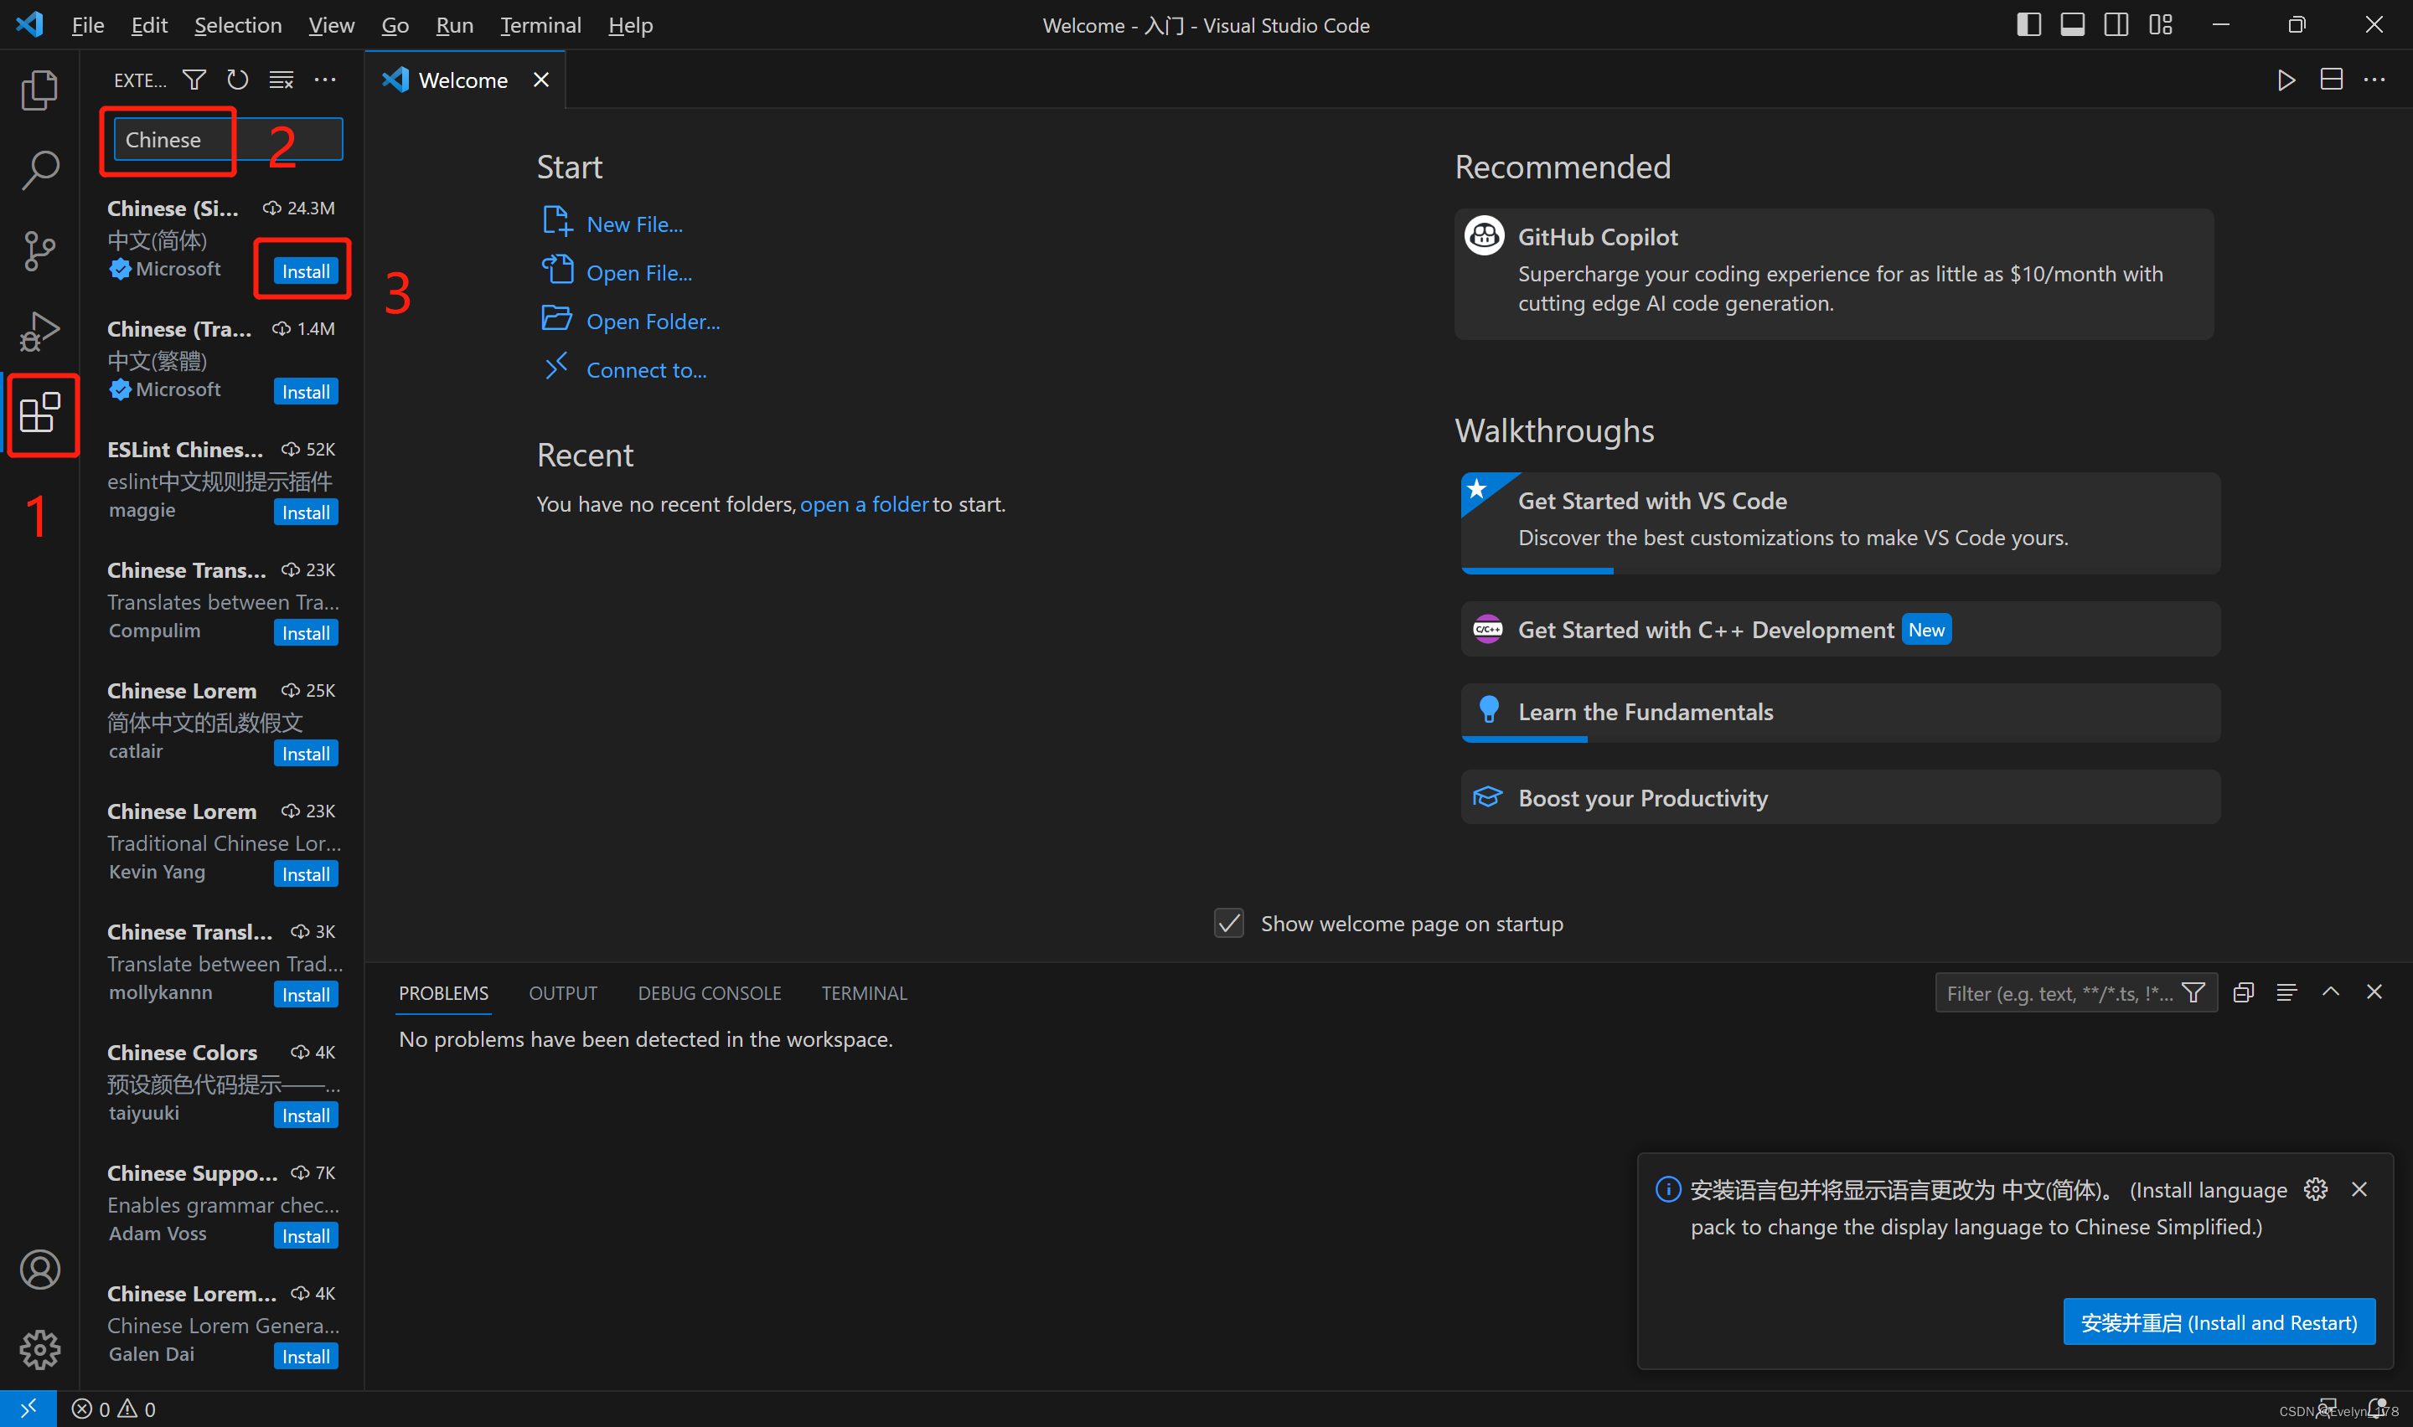Click the filter icon in the Extensions panel

(x=194, y=79)
